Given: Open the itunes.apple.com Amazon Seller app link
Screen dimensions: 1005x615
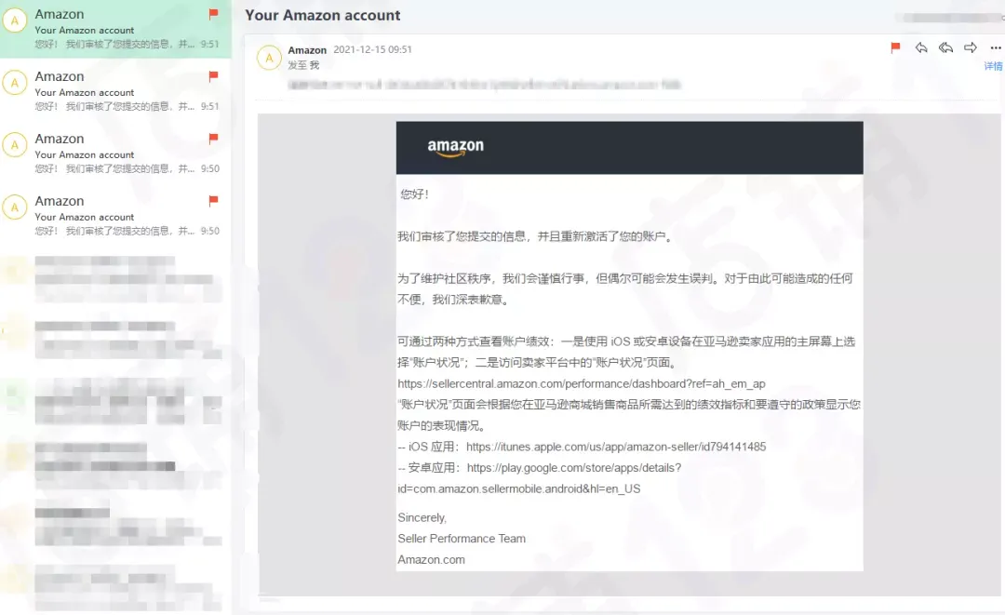Looking at the screenshot, I should pos(616,447).
